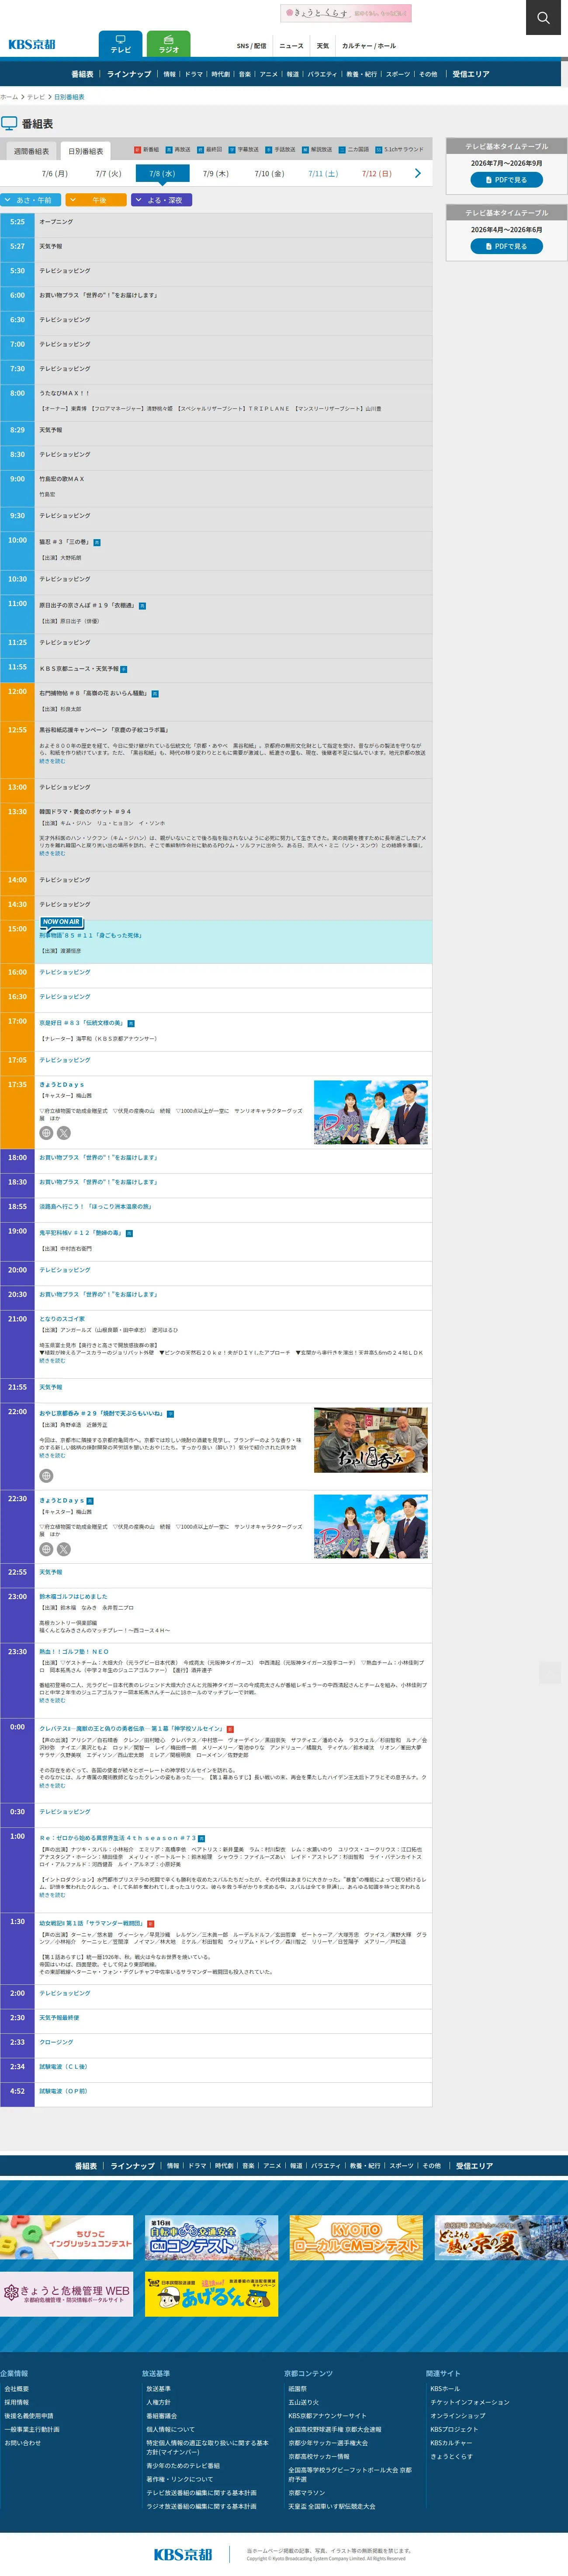Click テレビ in the breadcrumb
This screenshot has width=568, height=2576.
click(x=36, y=97)
